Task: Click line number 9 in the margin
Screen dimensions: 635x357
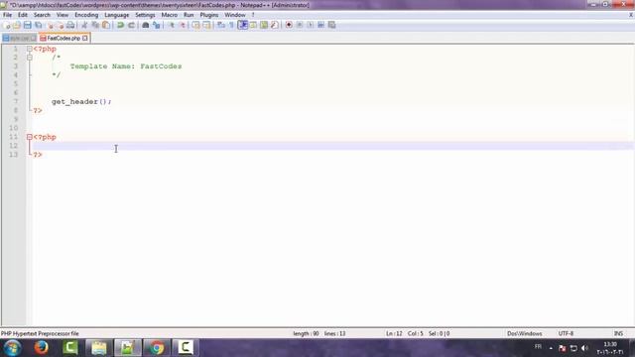Action: coord(16,119)
